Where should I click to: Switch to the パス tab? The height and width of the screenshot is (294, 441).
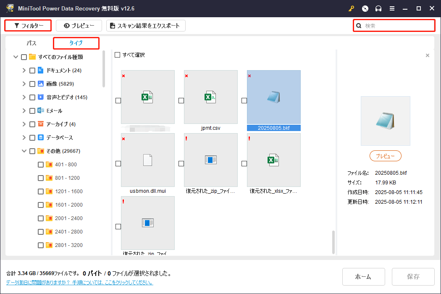tap(31, 43)
